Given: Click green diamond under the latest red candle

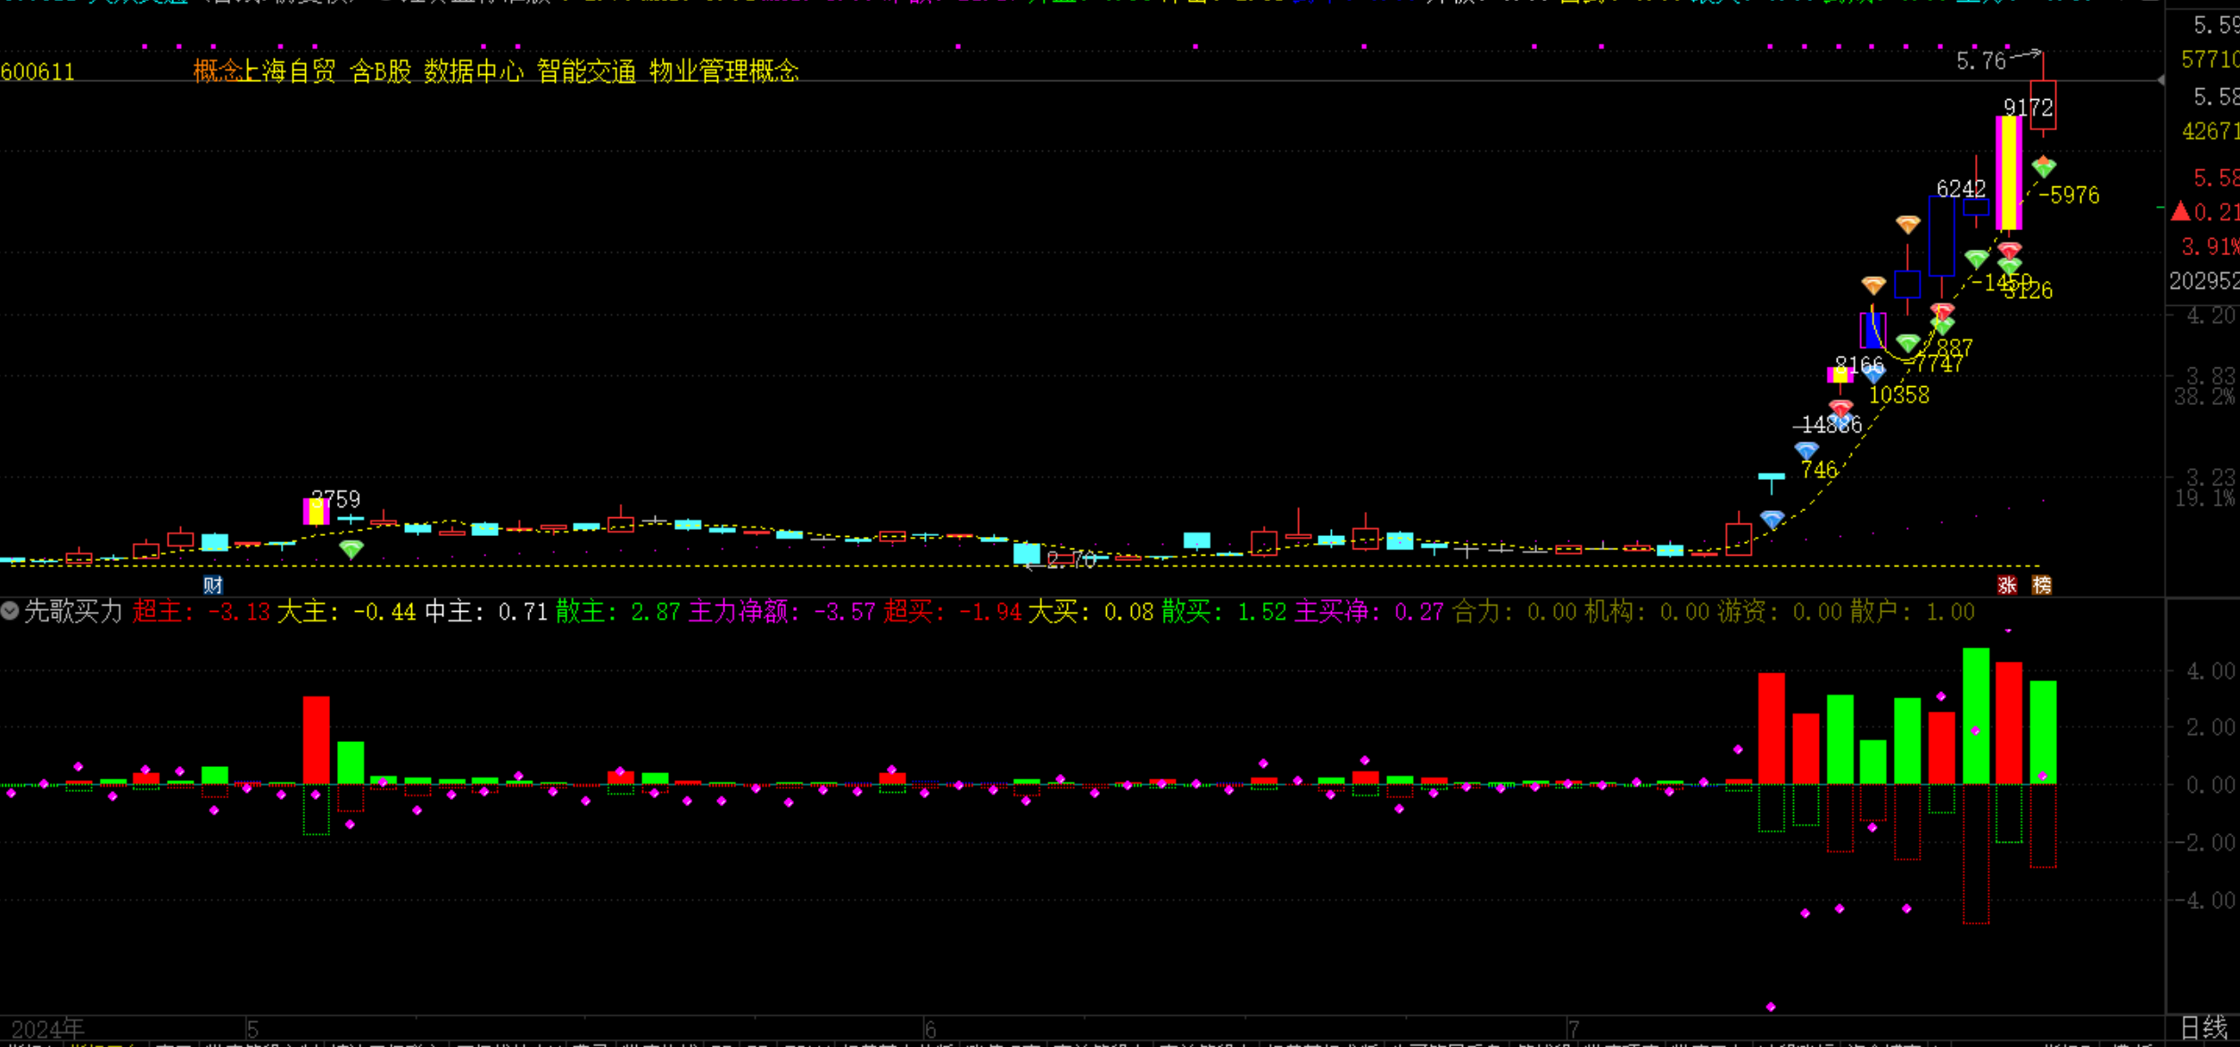Looking at the screenshot, I should click(x=2044, y=167).
